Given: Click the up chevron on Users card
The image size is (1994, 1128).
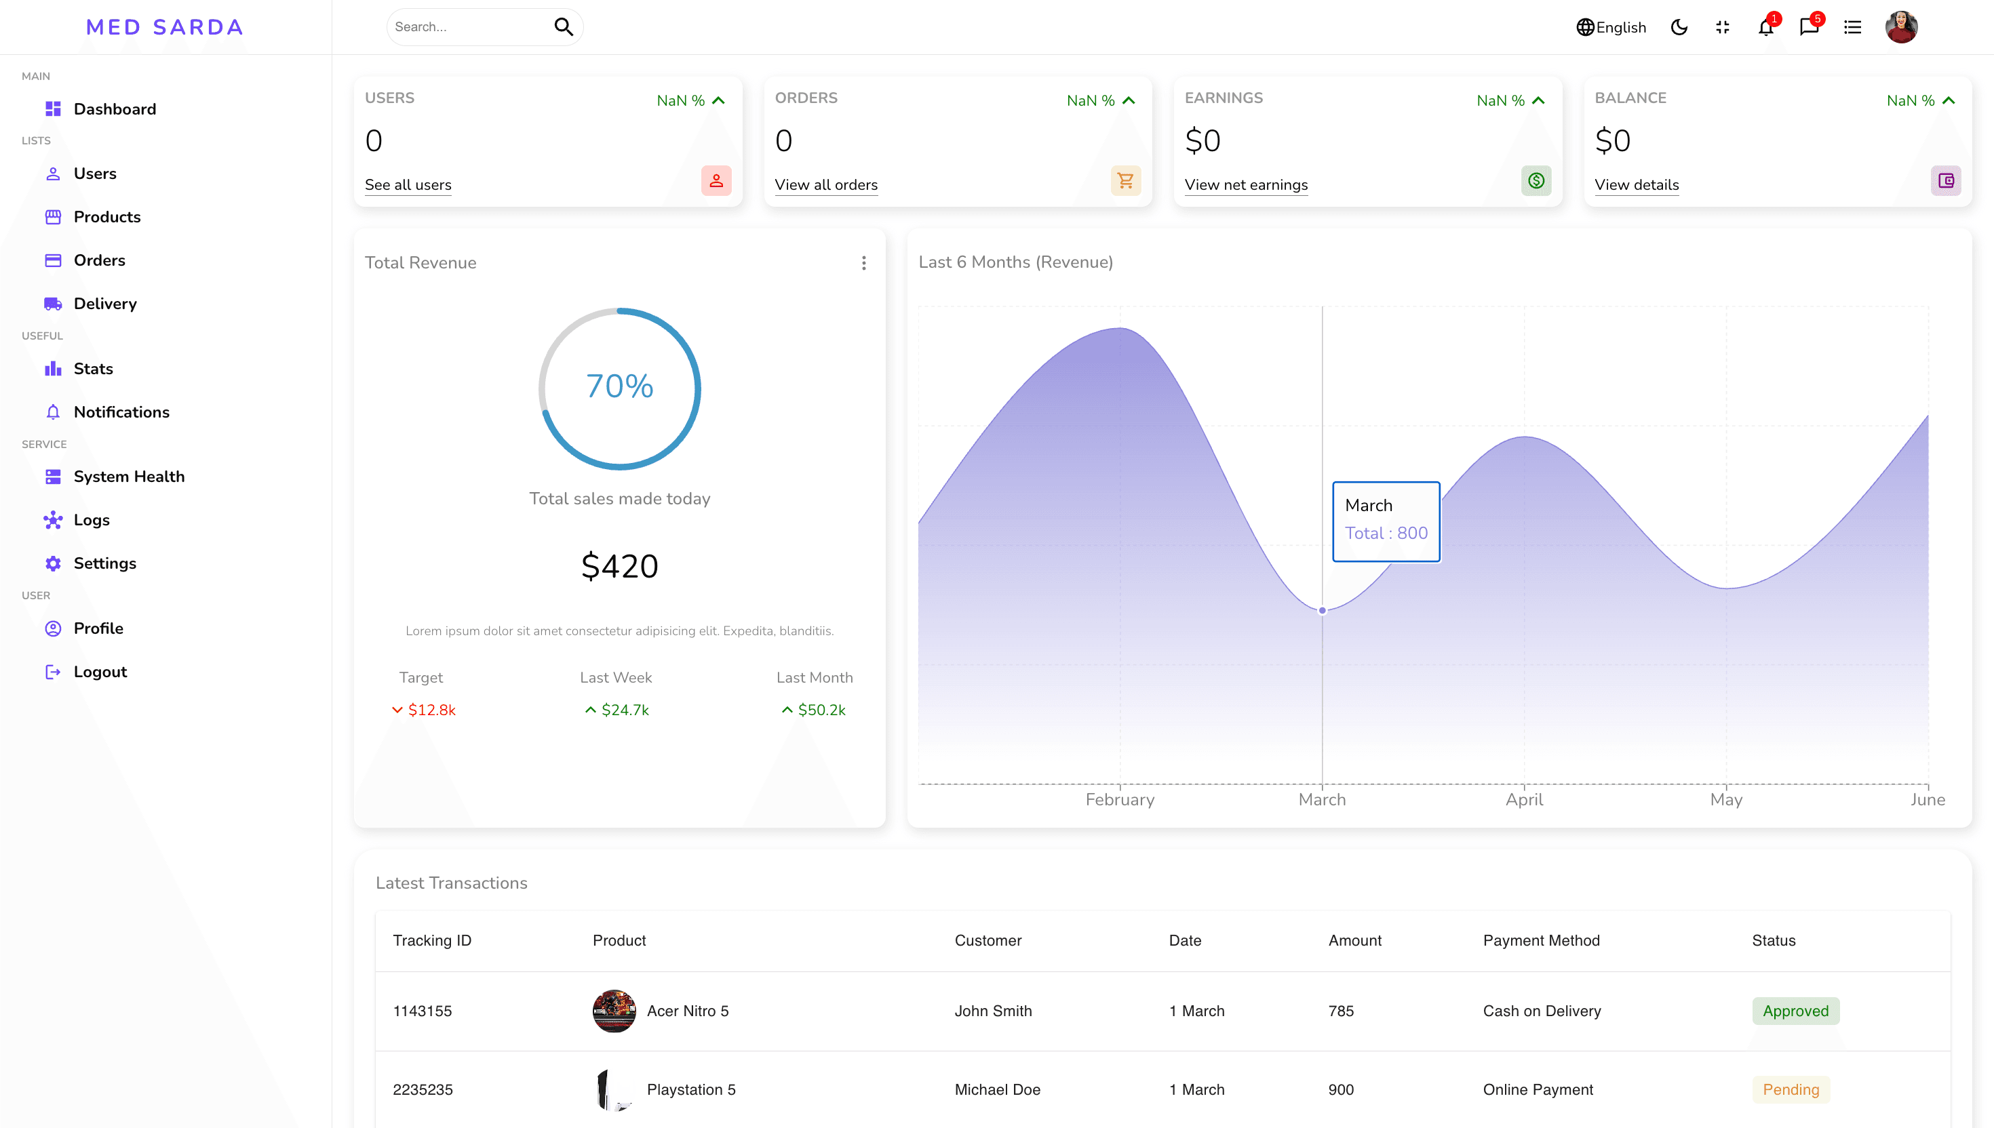Looking at the screenshot, I should 718,101.
